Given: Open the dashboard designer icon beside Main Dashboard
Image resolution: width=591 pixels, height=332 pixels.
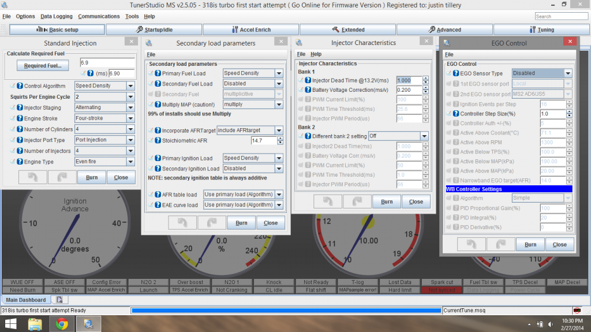Looking at the screenshot, I should point(59,300).
